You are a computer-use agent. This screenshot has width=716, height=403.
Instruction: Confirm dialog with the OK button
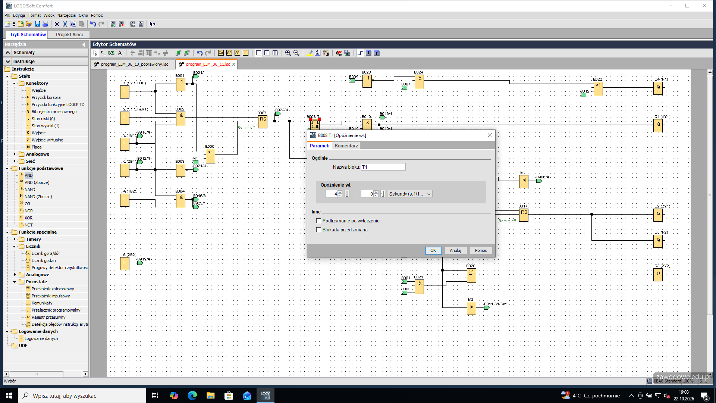point(433,251)
